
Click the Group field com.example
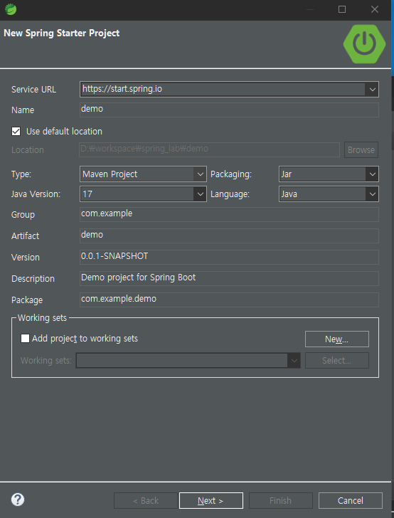(229, 214)
